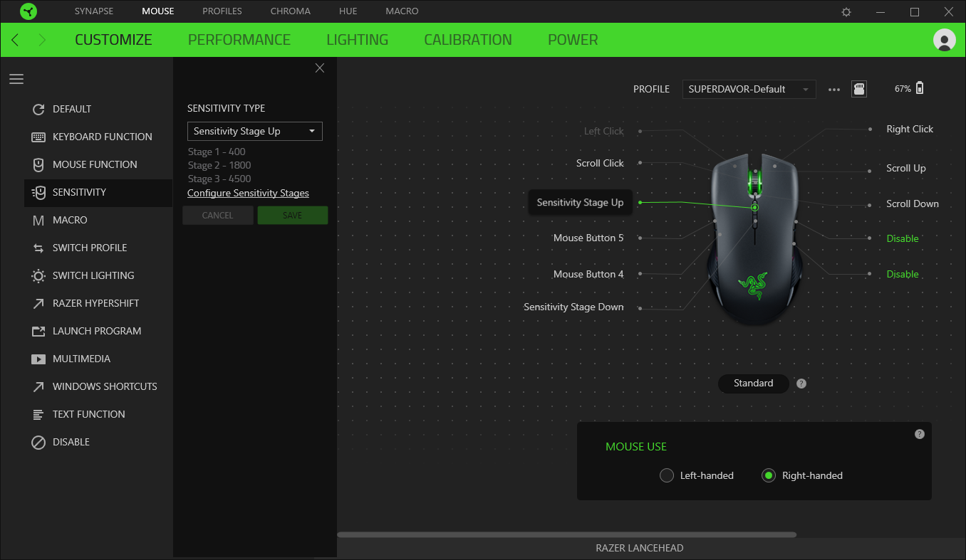The height and width of the screenshot is (560, 966).
Task: Select the lower green Disable label
Action: [903, 274]
